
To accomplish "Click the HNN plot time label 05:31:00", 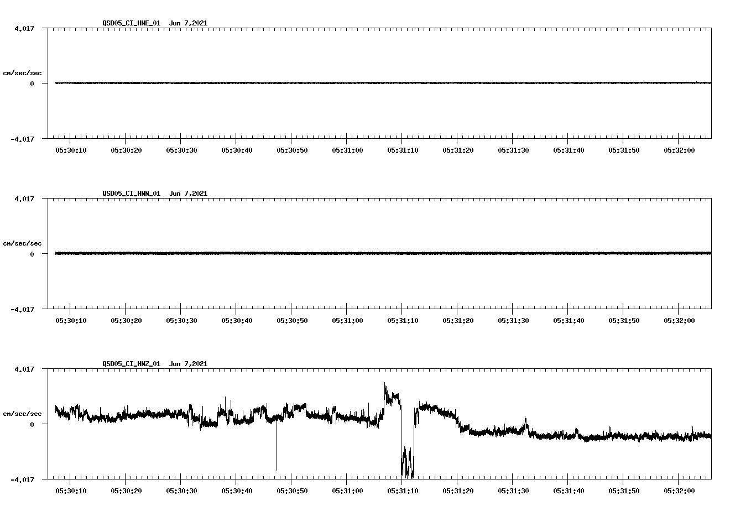I will click(347, 321).
